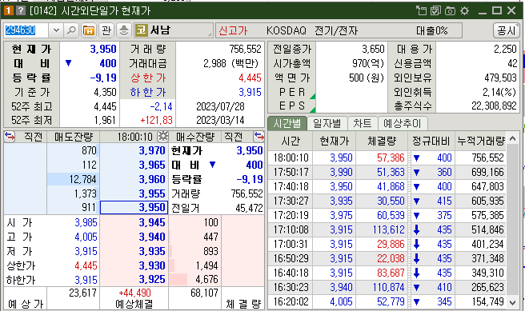Click the 총주식수 value 22,308,892
The height and width of the screenshot is (311, 525).
[495, 106]
